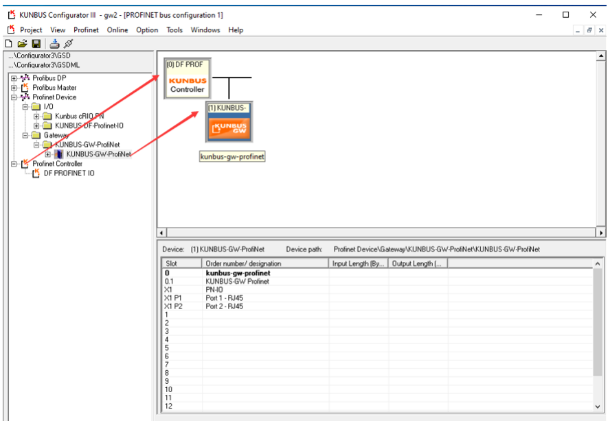The width and height of the screenshot is (610, 425).
Task: Collapse the Gateway folder node
Action: [25, 136]
